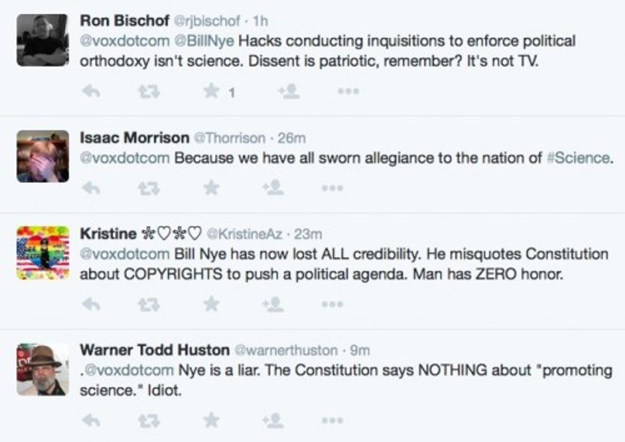625x442 pixels.
Task: Star Isaac Morrison's tweet as favorite
Action: [x=212, y=188]
